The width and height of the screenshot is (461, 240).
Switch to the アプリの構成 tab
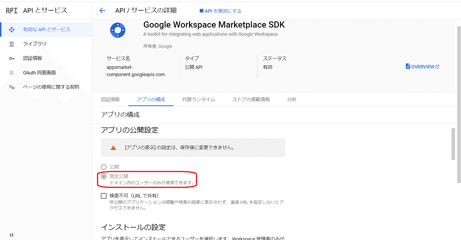(151, 99)
